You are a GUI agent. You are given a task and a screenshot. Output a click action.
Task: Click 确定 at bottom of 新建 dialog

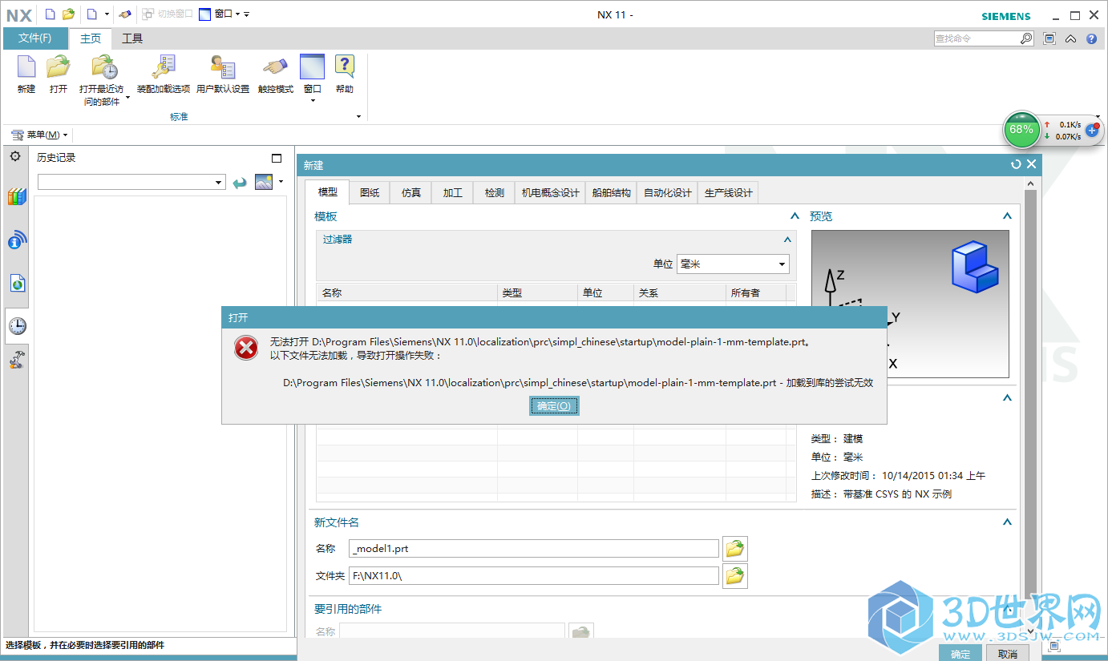pyautogui.click(x=960, y=654)
